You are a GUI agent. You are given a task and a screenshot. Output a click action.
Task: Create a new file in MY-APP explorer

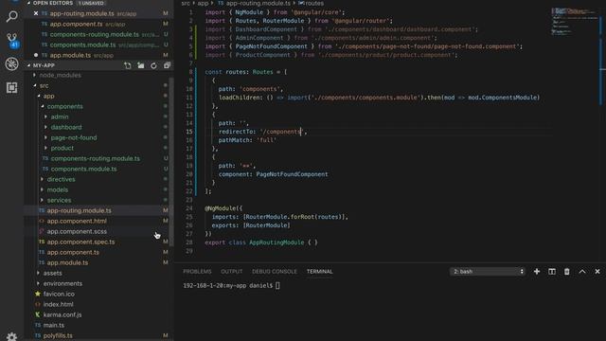pyautogui.click(x=128, y=65)
